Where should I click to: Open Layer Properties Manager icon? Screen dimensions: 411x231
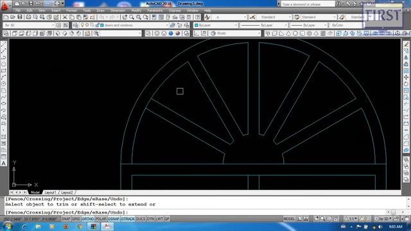[76, 25]
